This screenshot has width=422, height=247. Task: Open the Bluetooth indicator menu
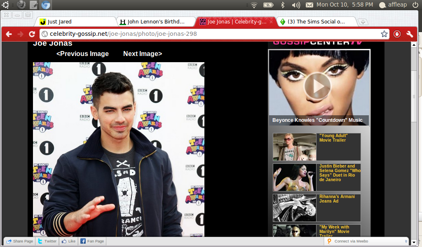pos(283,5)
